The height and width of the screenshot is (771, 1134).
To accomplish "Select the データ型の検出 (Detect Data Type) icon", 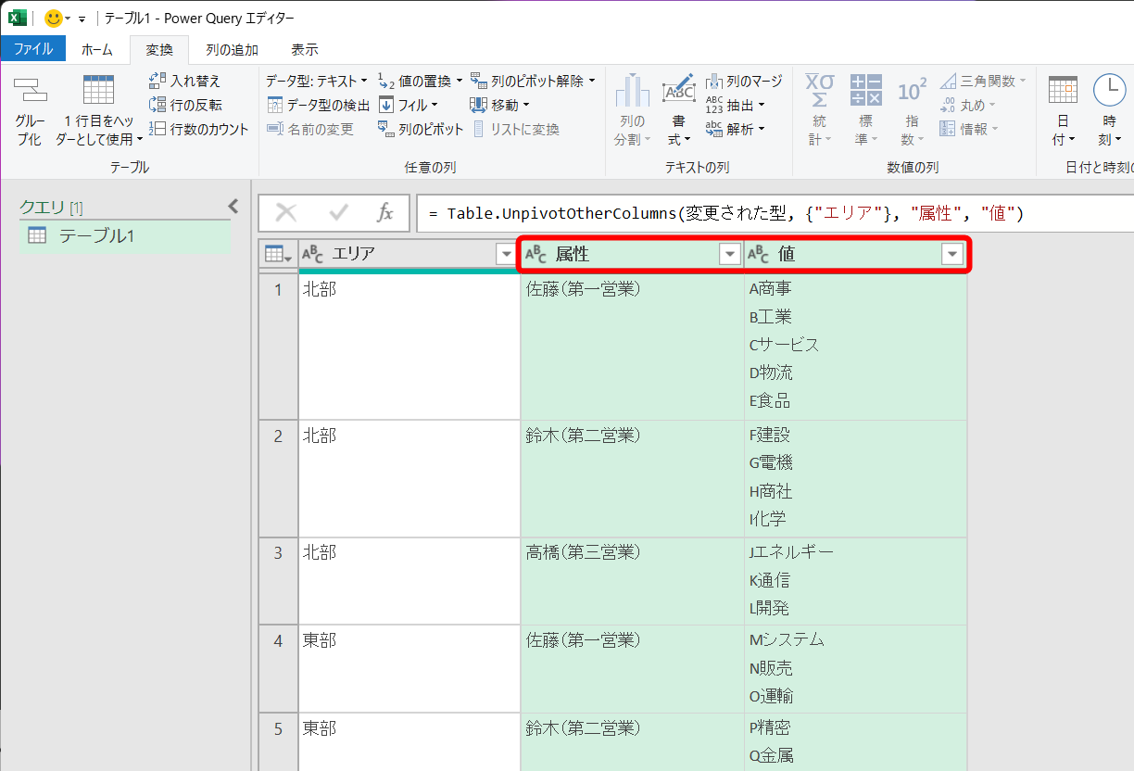I will click(x=276, y=105).
